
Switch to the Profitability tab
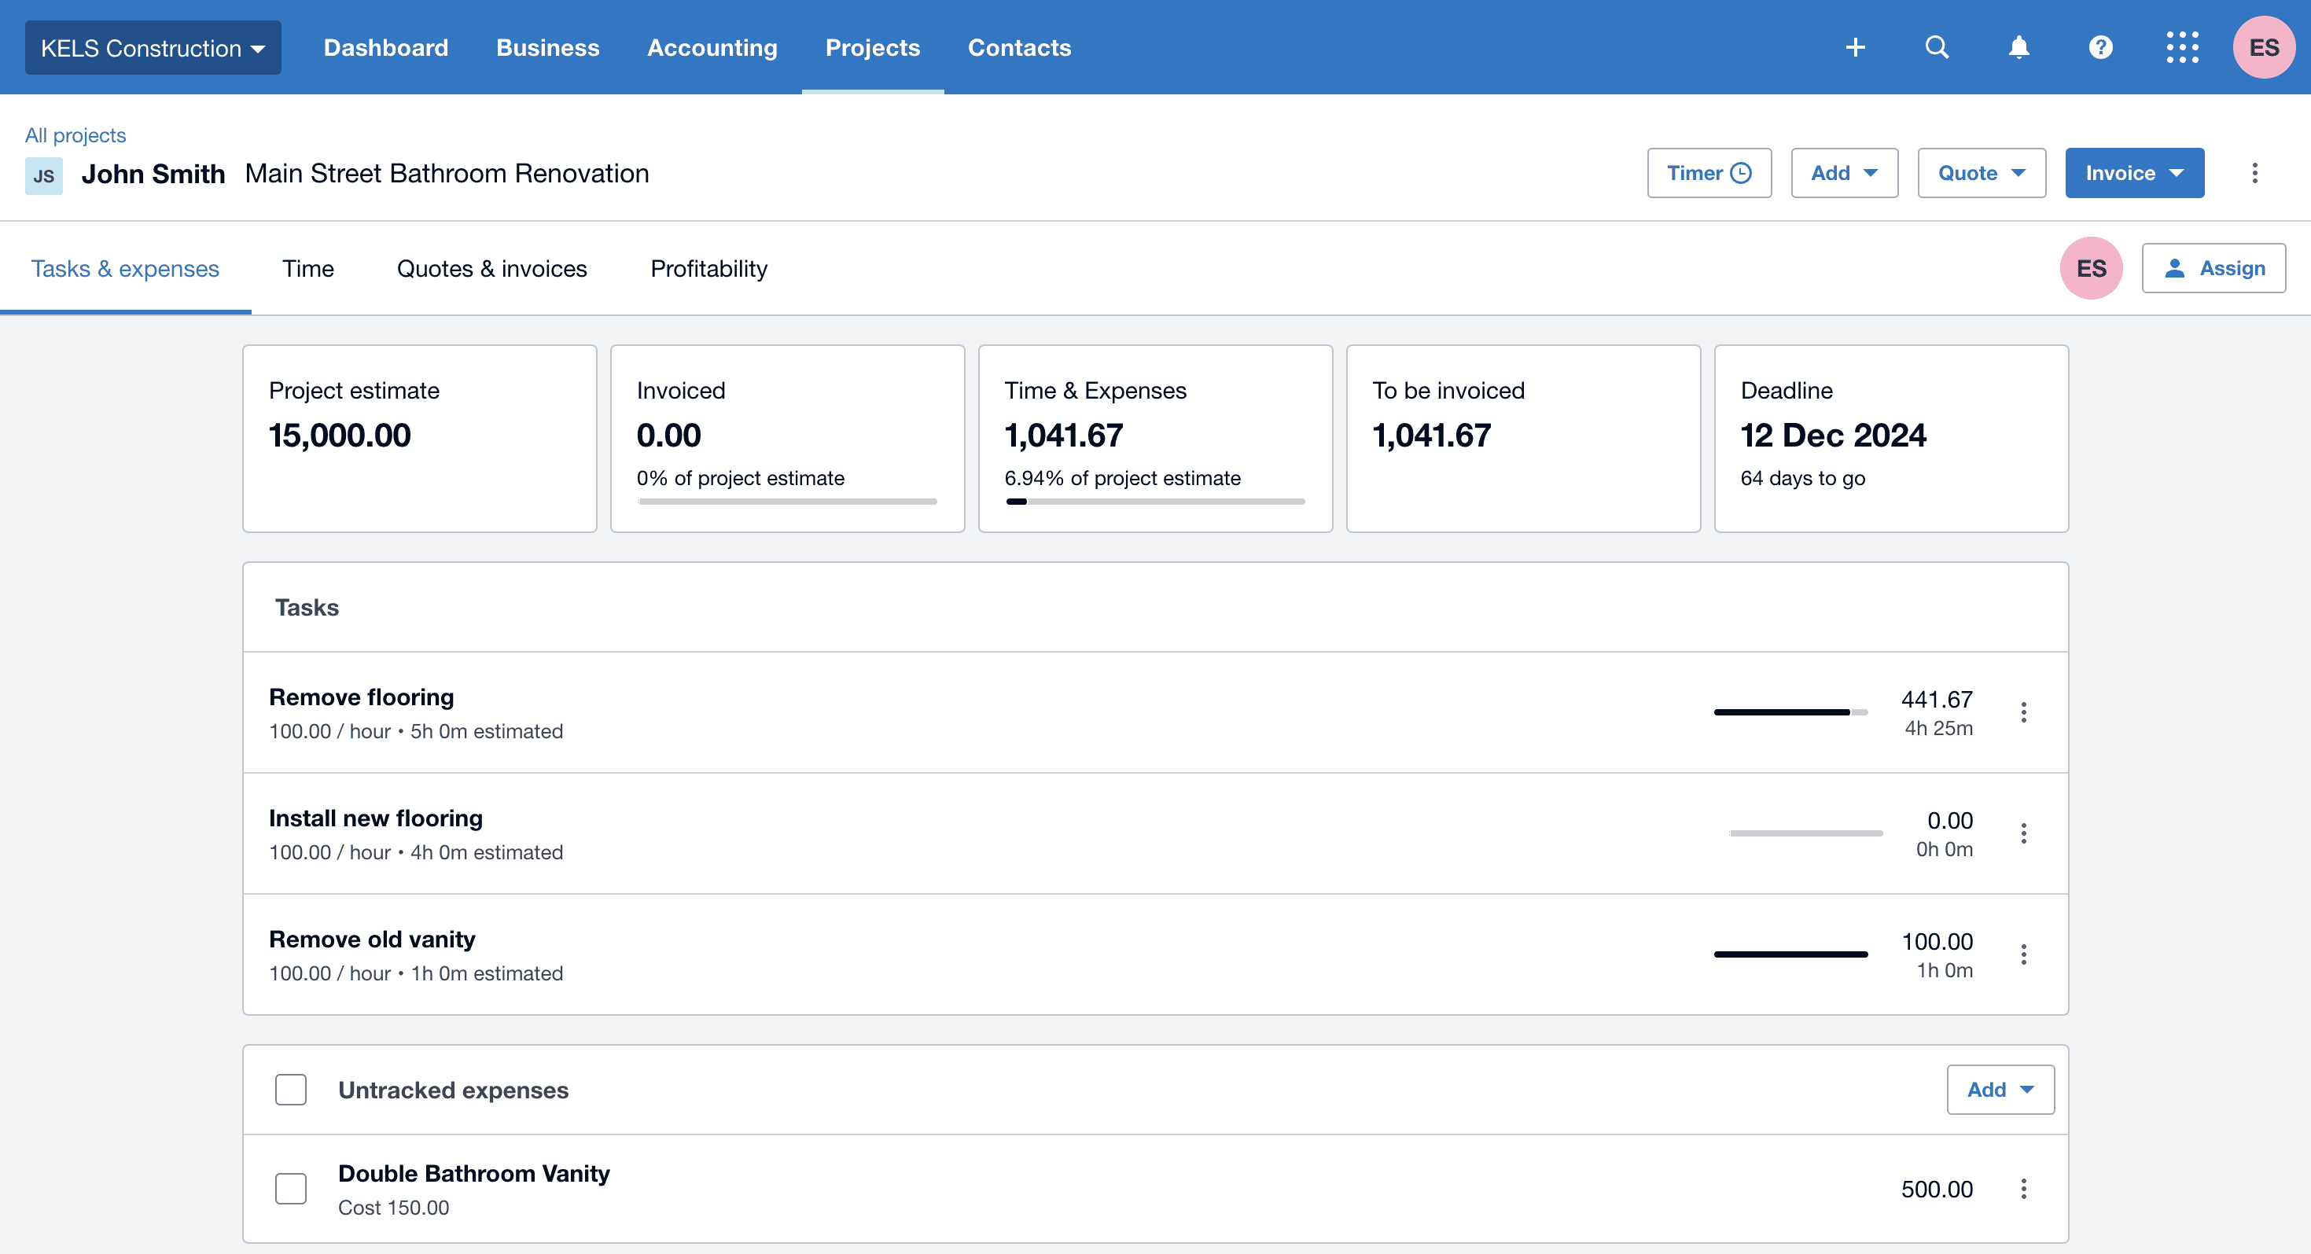tap(708, 267)
